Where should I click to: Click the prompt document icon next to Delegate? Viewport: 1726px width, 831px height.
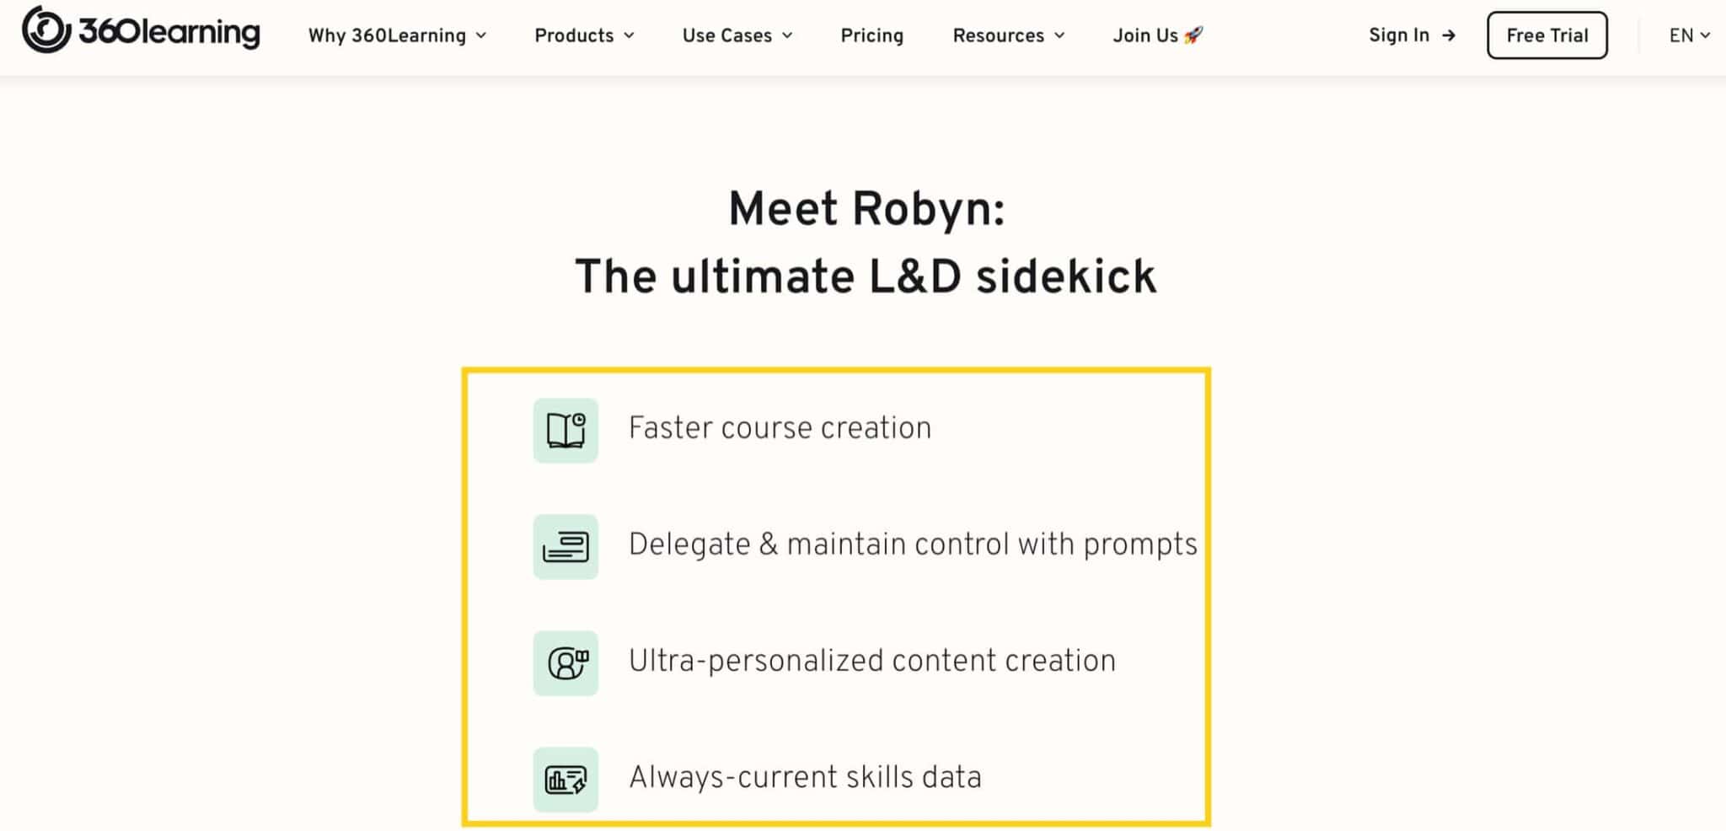coord(565,548)
